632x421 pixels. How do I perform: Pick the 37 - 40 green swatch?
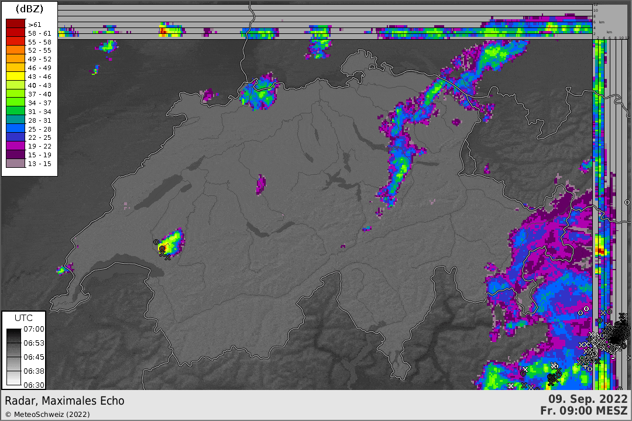pos(15,94)
